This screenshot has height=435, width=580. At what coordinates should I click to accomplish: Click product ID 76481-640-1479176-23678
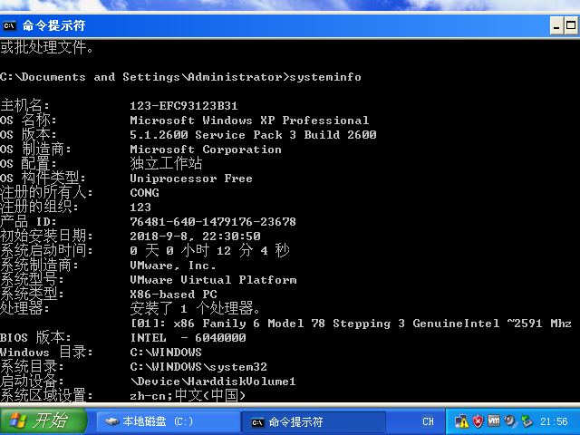tap(213, 221)
